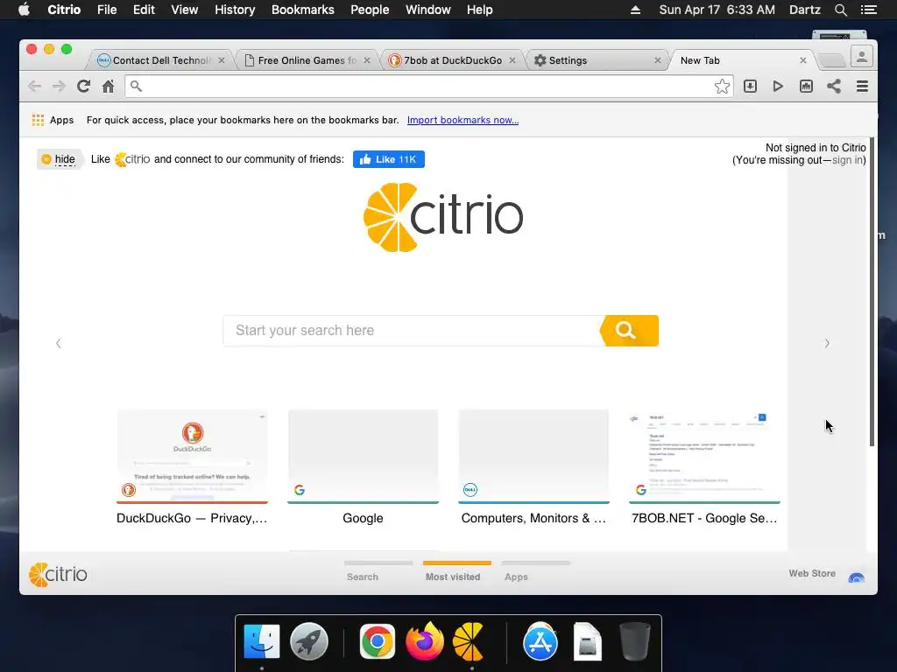Show previous page with left chevron
The height and width of the screenshot is (672, 897).
point(59,343)
